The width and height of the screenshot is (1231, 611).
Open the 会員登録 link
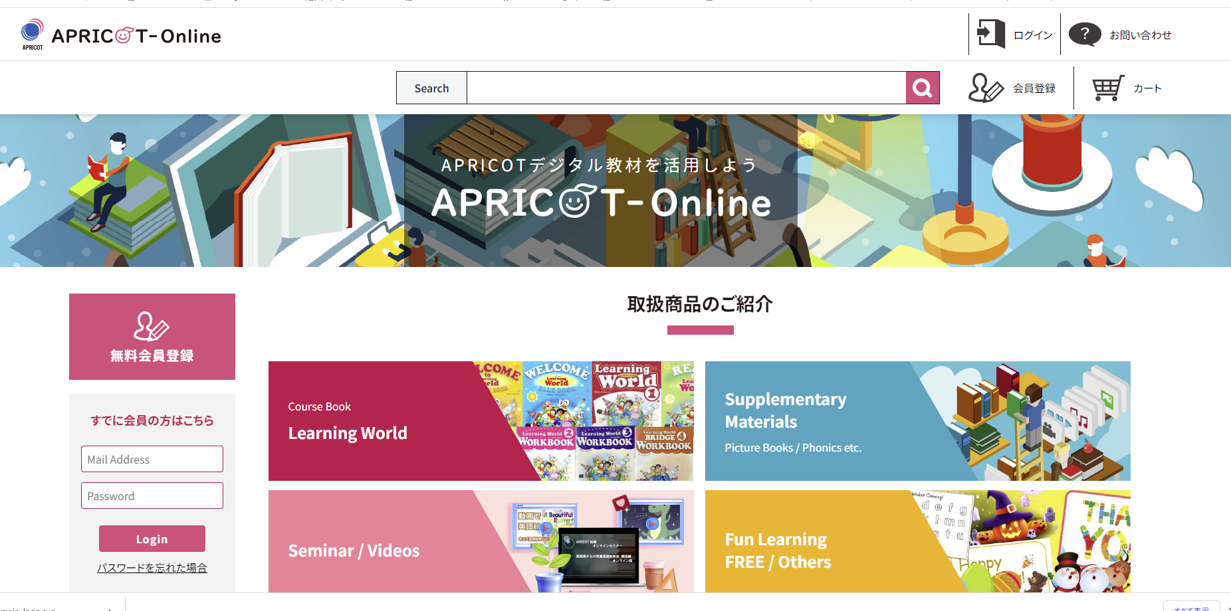tap(1034, 88)
